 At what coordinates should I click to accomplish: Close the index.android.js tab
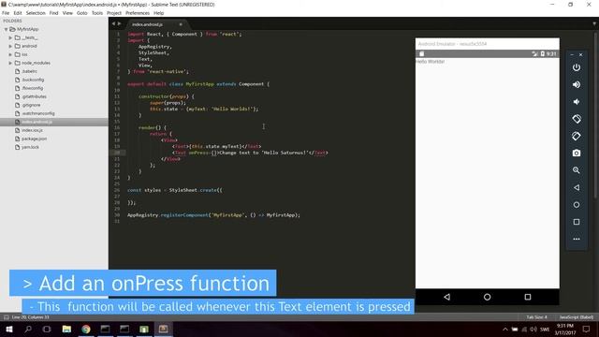(x=181, y=24)
